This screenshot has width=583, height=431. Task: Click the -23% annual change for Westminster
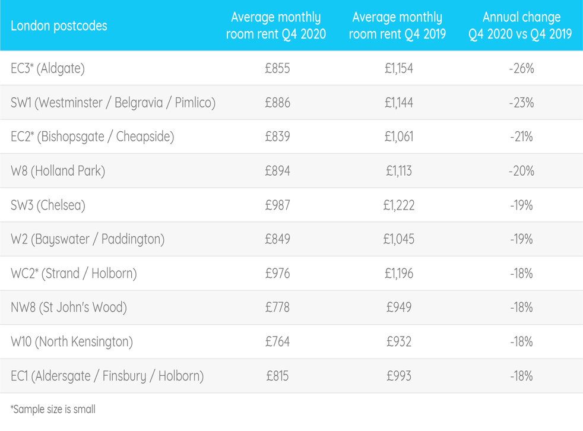pyautogui.click(x=521, y=103)
